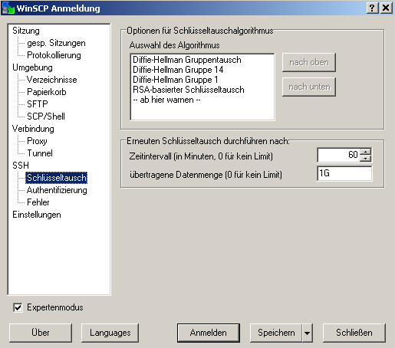Viewport: 395px width, 348px height.
Task: Click the help question mark button
Action: [372, 8]
